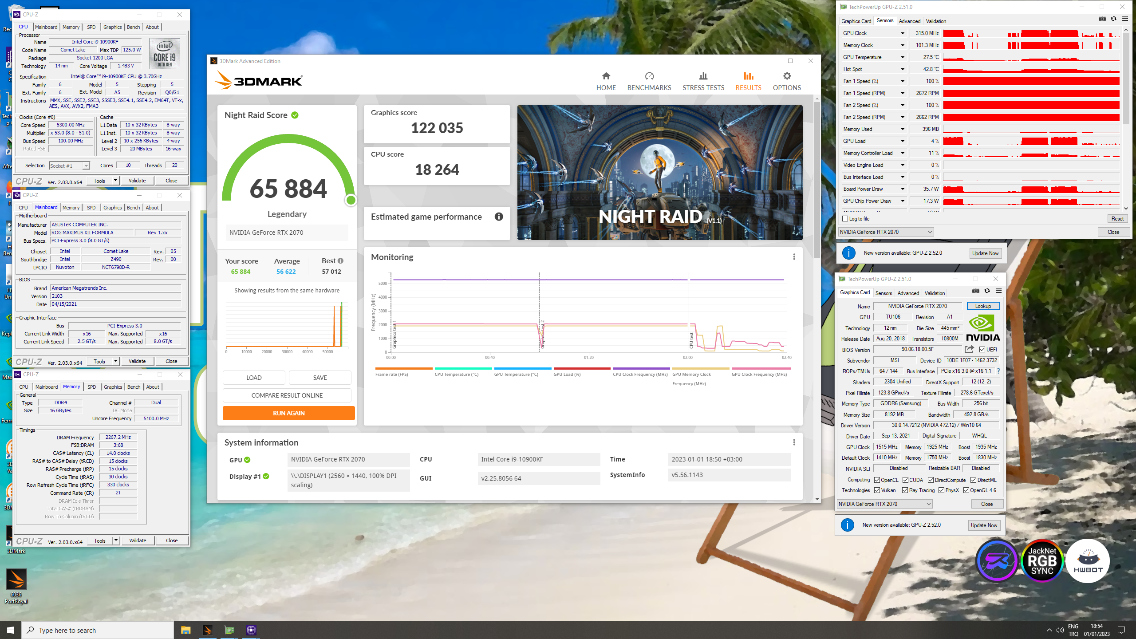Open the 3DMark OPTIONS gear icon
1136x639 pixels.
coord(787,76)
